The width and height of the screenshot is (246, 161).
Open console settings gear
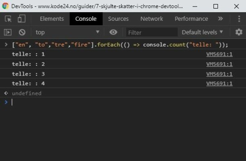(239, 32)
